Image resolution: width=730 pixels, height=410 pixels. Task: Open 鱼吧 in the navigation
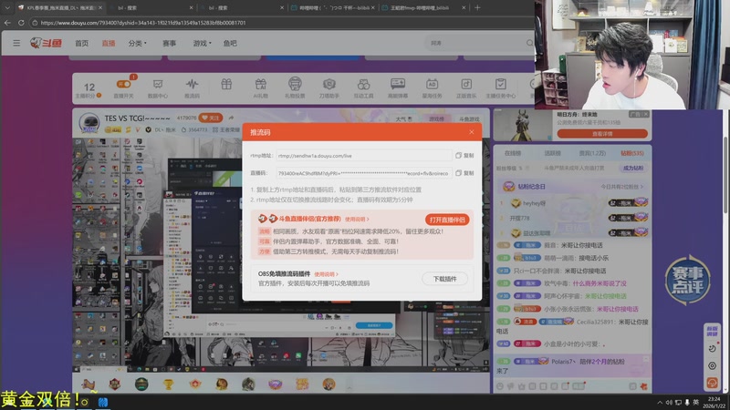click(230, 43)
